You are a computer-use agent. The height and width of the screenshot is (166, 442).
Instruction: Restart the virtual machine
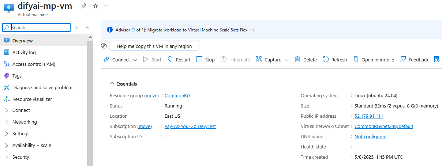coord(179,60)
